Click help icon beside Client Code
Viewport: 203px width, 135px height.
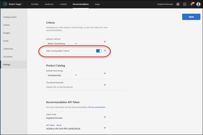(105, 117)
